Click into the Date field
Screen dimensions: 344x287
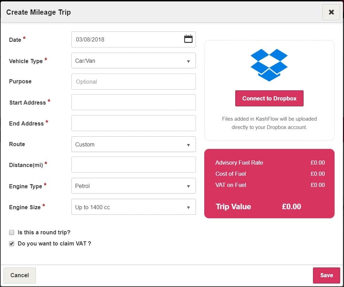point(127,39)
